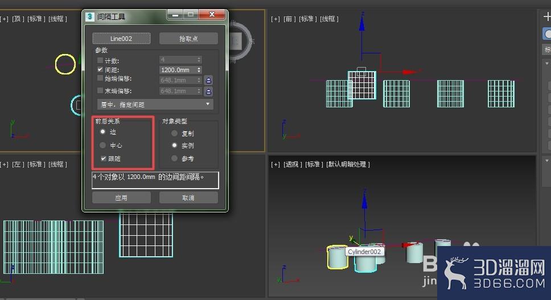Click the 间隔工具 dialog title icon

(90, 16)
